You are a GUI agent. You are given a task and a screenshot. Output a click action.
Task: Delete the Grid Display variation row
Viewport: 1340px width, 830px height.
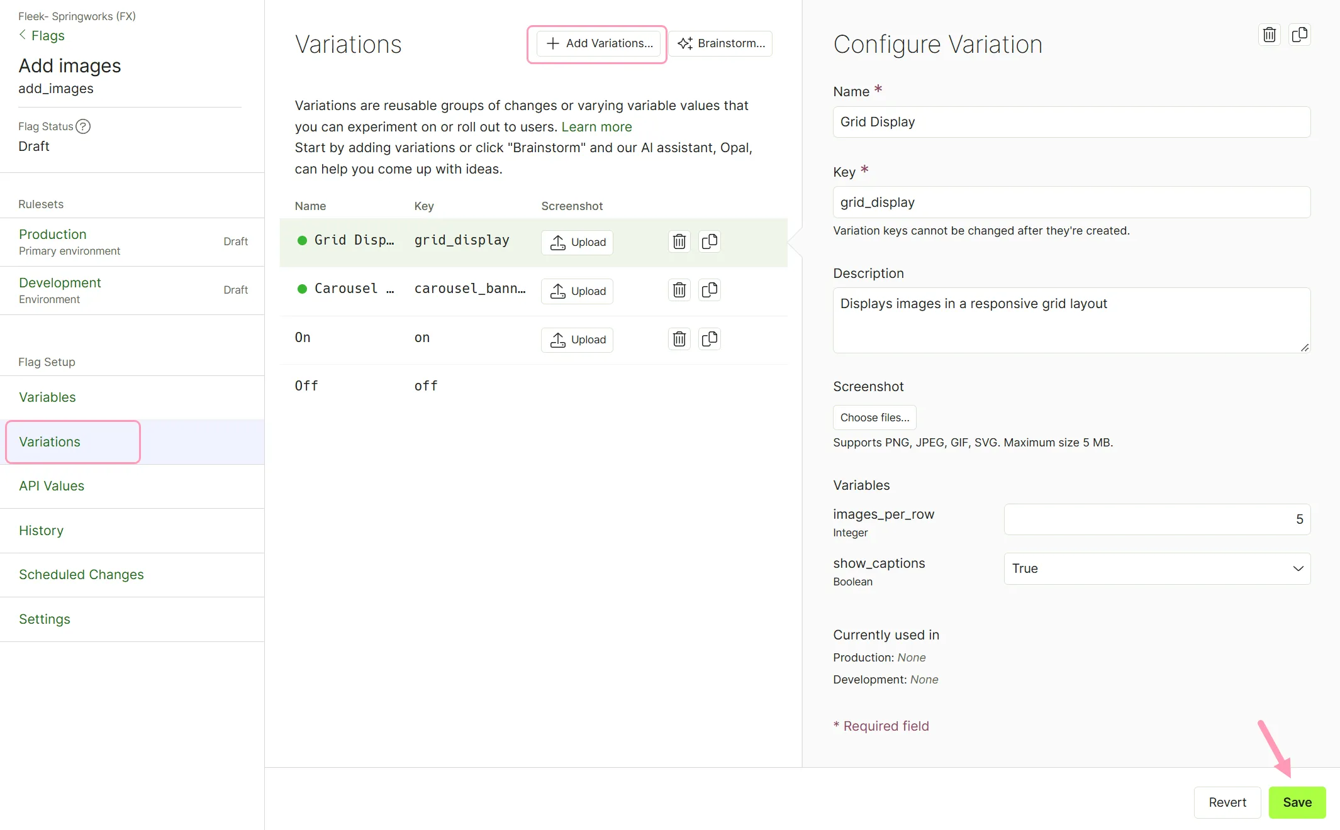point(679,241)
